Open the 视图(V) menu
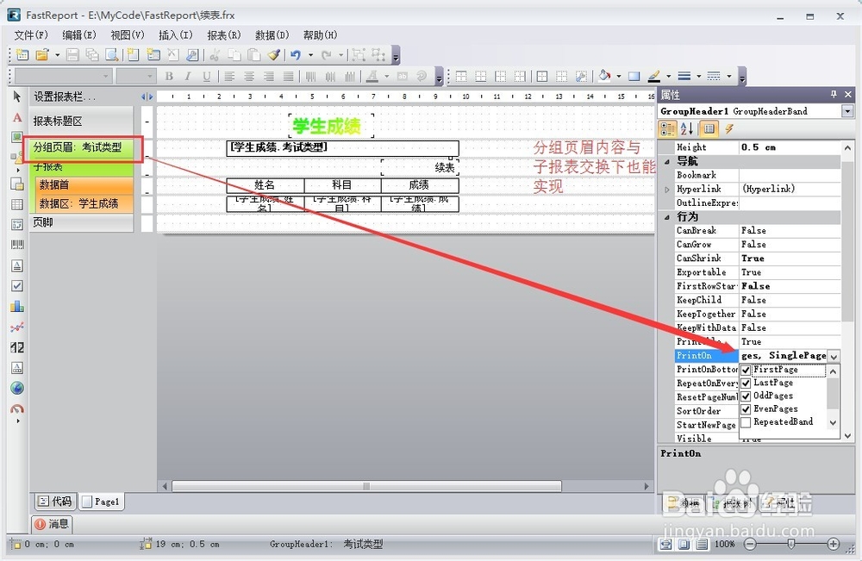The height and width of the screenshot is (561, 862). 127,35
